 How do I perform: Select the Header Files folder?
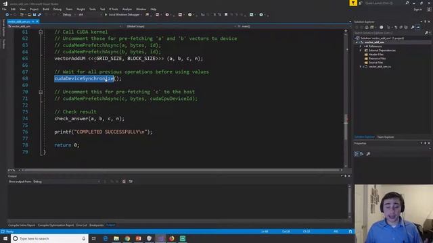(375, 55)
